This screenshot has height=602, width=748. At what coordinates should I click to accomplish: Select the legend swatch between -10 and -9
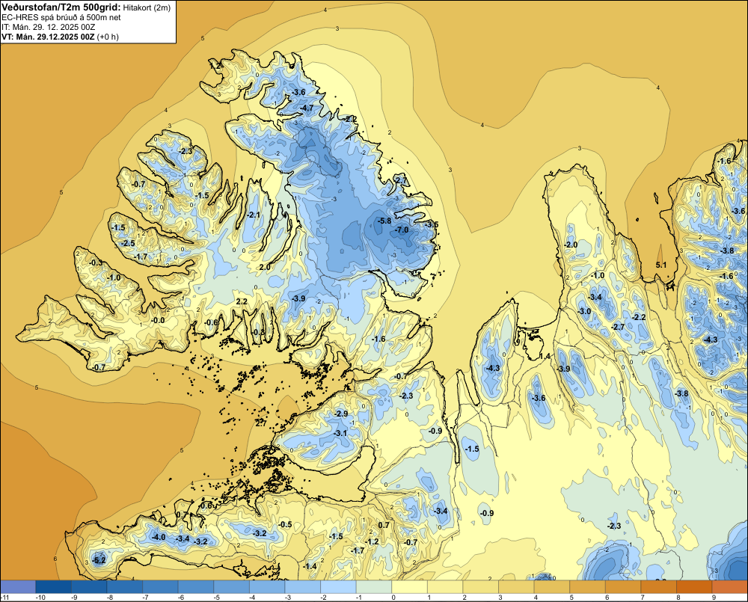point(53,586)
